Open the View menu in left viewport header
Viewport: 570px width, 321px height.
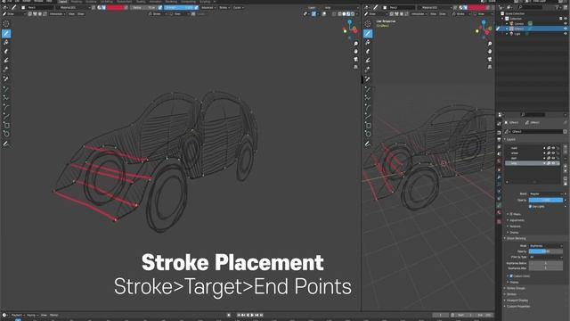pyautogui.click(x=71, y=14)
